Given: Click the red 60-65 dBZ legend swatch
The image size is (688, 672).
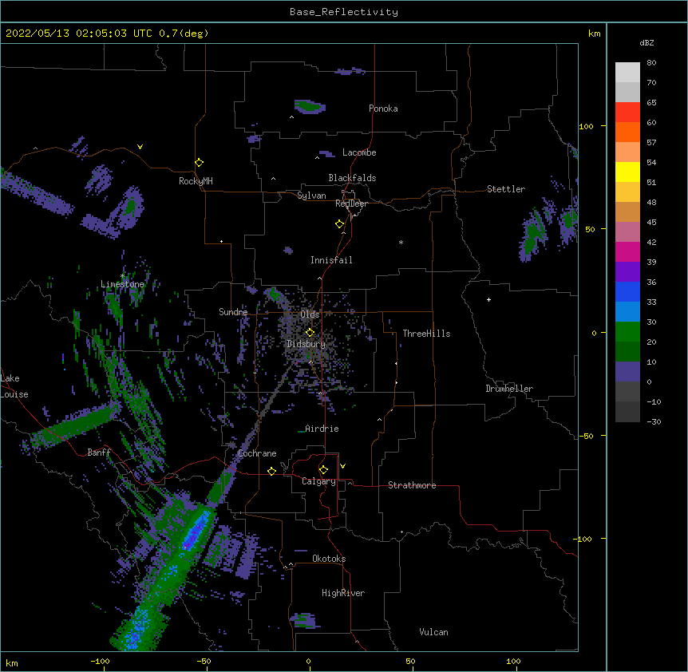Looking at the screenshot, I should (x=627, y=113).
